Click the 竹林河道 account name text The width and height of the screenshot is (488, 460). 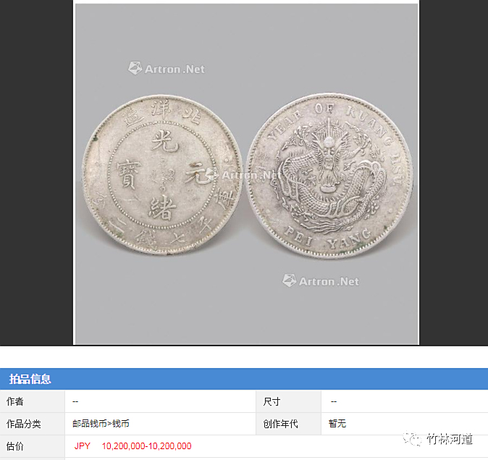(450, 439)
